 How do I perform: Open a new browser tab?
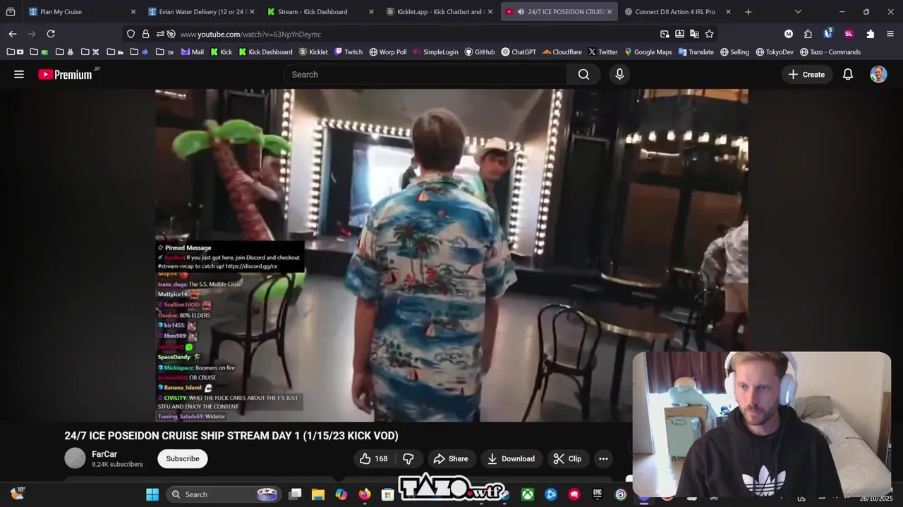[x=748, y=11]
